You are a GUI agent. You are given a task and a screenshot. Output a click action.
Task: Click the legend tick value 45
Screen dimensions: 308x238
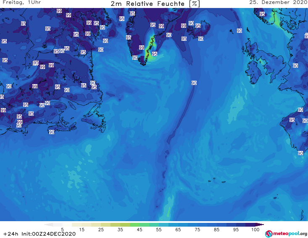pos(140,230)
